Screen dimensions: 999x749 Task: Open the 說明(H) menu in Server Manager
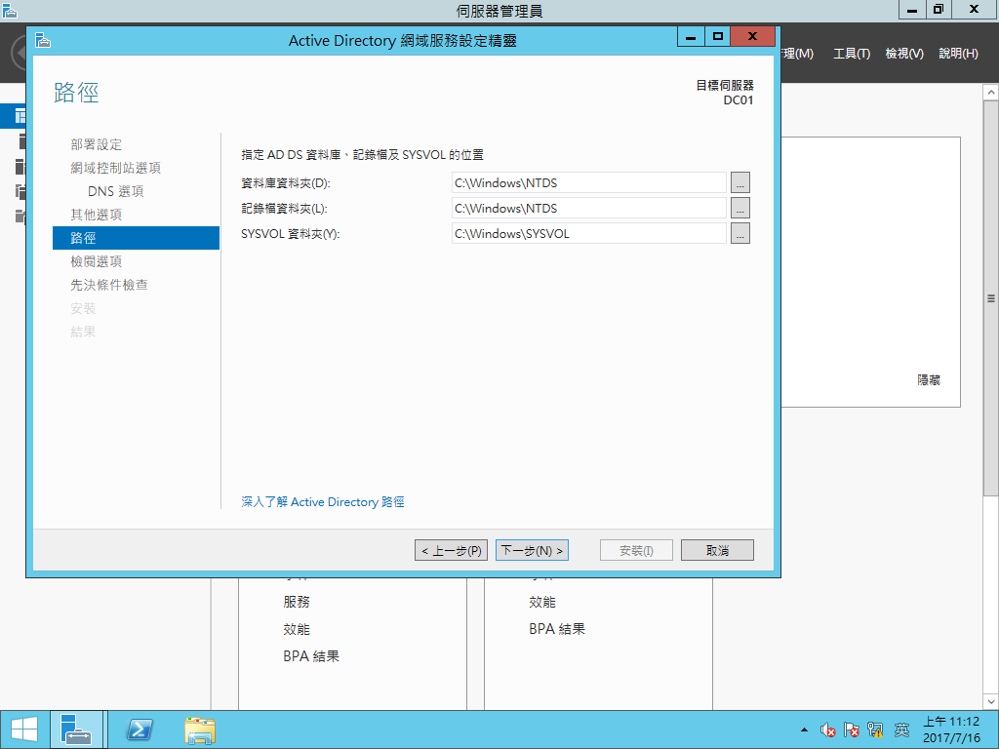pyautogui.click(x=958, y=54)
